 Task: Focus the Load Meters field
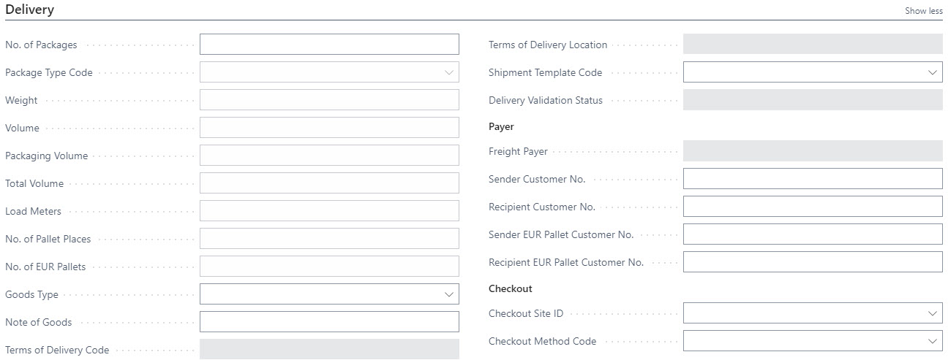coord(329,211)
